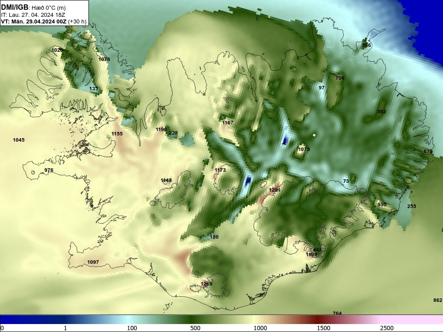Screen dimensions: 443x332
Task: Select the map value 706
Action: pos(340,78)
